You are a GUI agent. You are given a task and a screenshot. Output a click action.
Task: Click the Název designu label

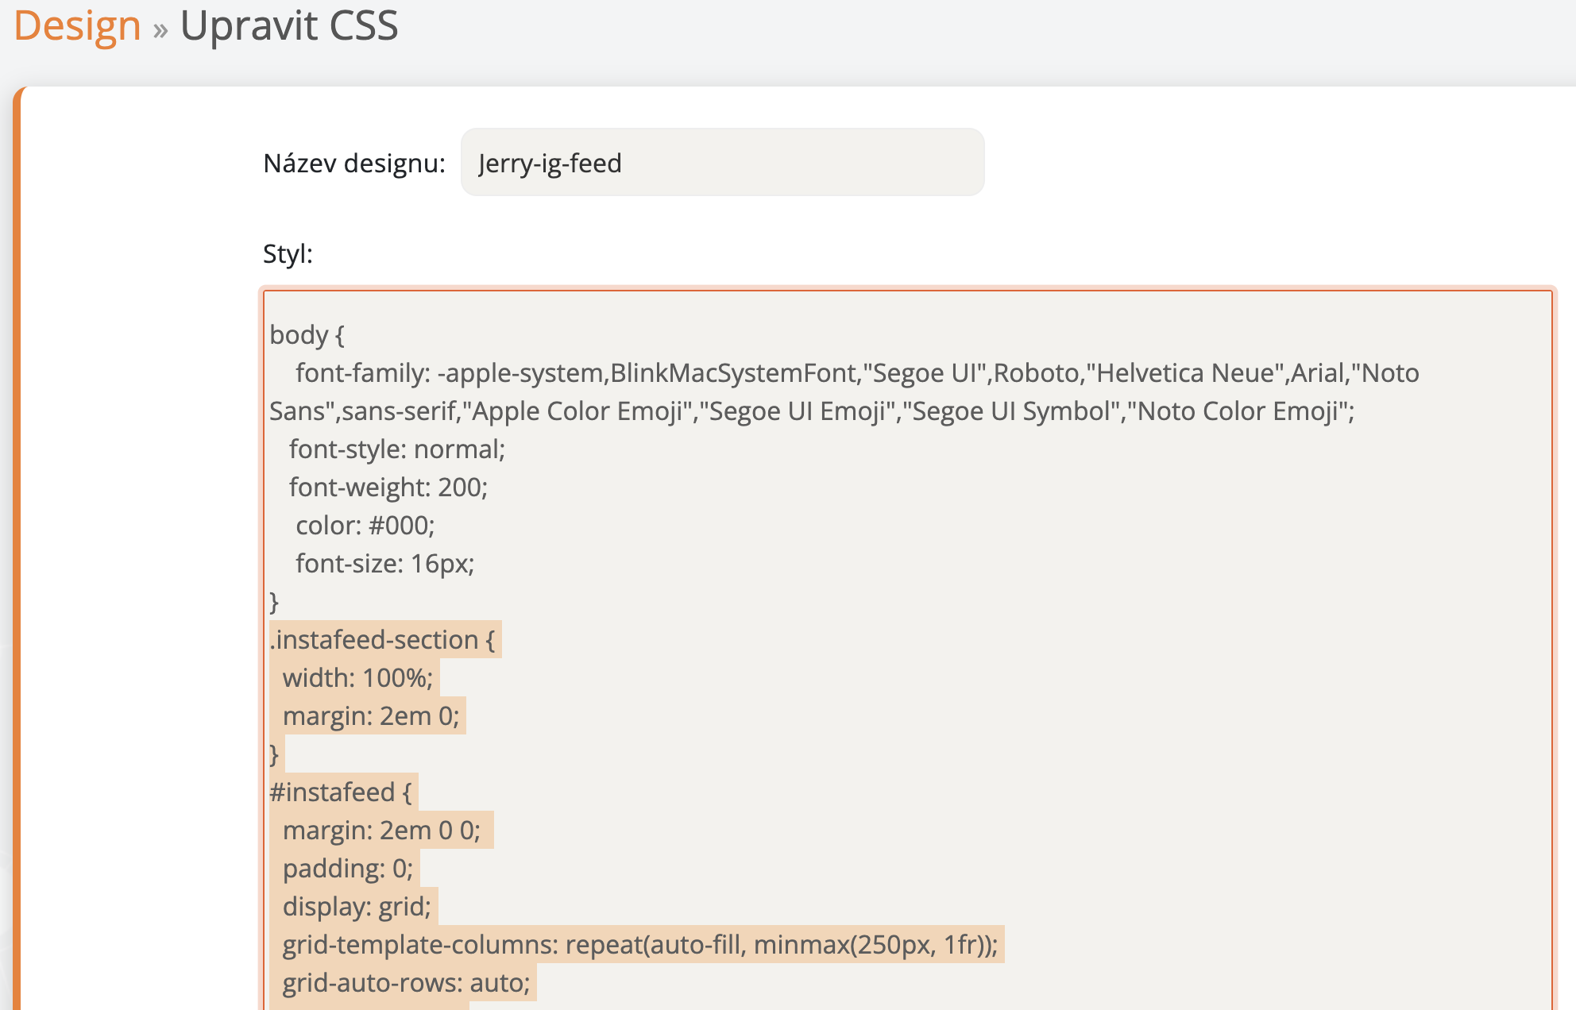[353, 164]
